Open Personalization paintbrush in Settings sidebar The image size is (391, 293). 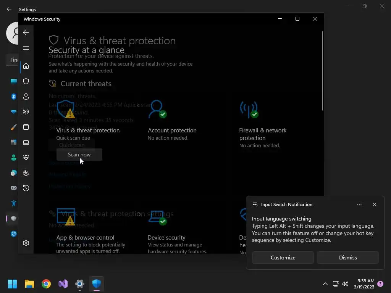pos(14,127)
